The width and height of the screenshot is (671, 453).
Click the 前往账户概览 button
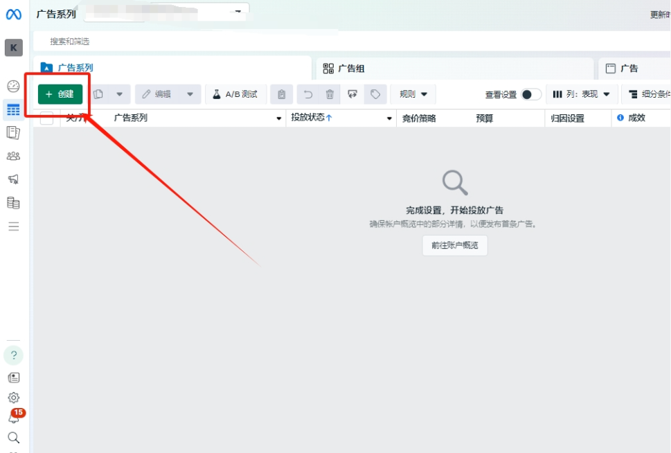click(x=455, y=245)
